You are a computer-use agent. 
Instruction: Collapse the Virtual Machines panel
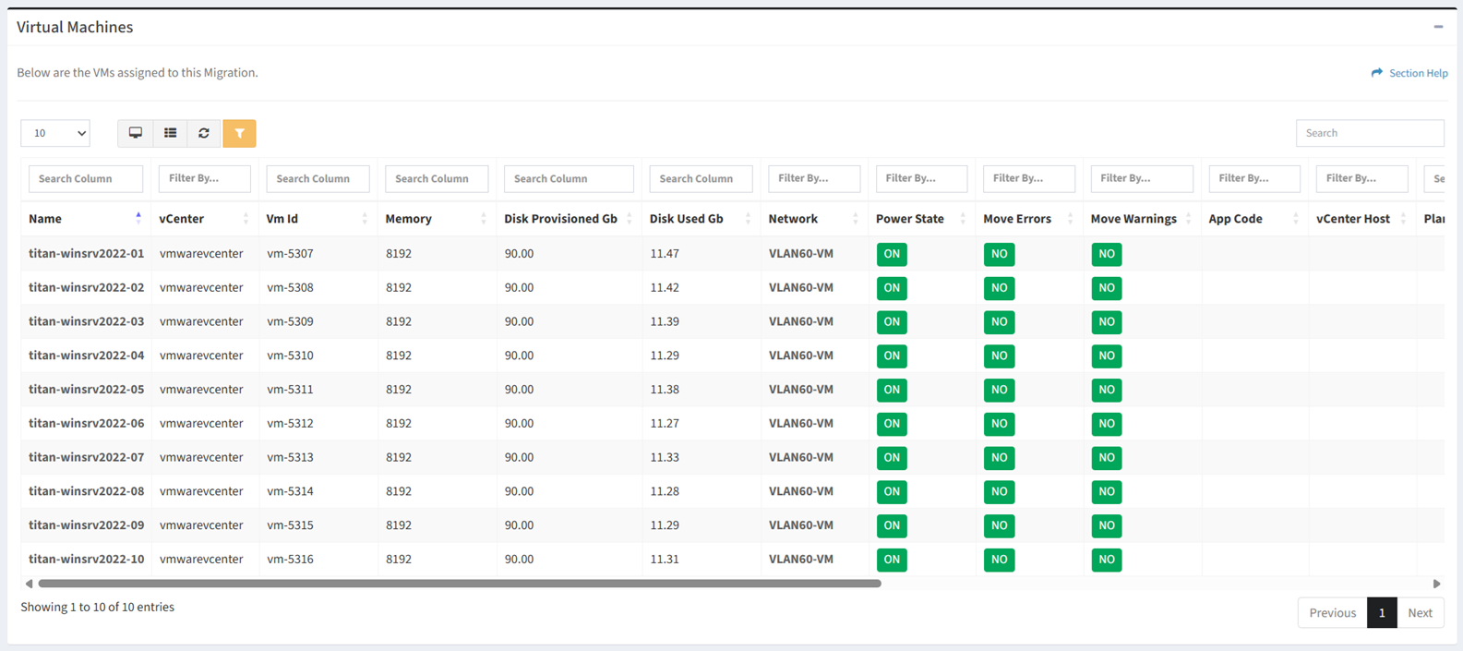1438,27
